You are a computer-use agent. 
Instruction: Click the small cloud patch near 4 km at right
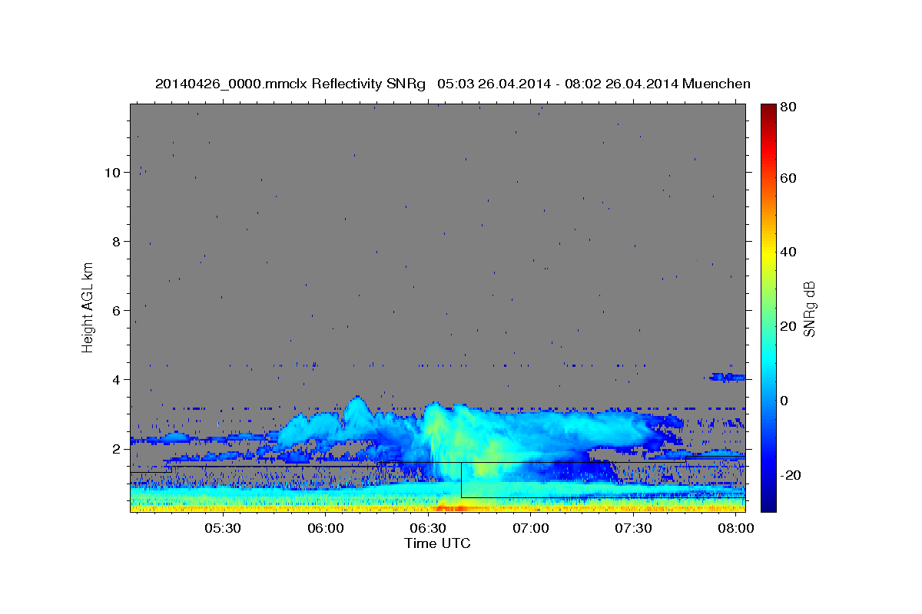[728, 377]
